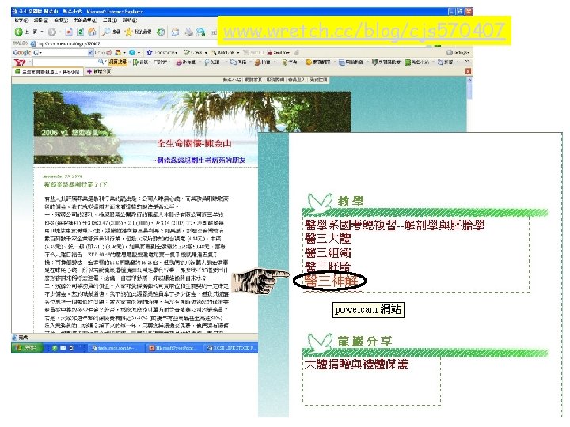Image resolution: width=570 pixels, height=427 pixels.
Task: Click the Mail envelope toolbar icon
Action: [x=175, y=32]
